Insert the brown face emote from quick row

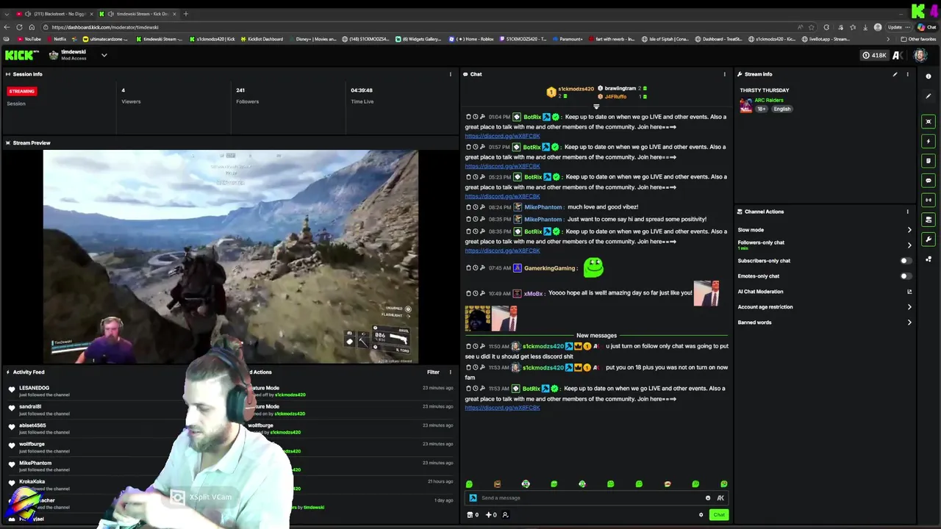click(x=497, y=484)
